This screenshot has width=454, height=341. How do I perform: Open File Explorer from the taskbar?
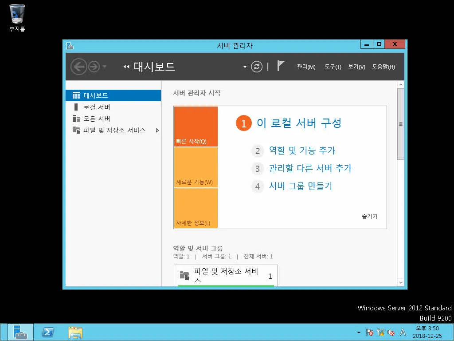click(75, 332)
